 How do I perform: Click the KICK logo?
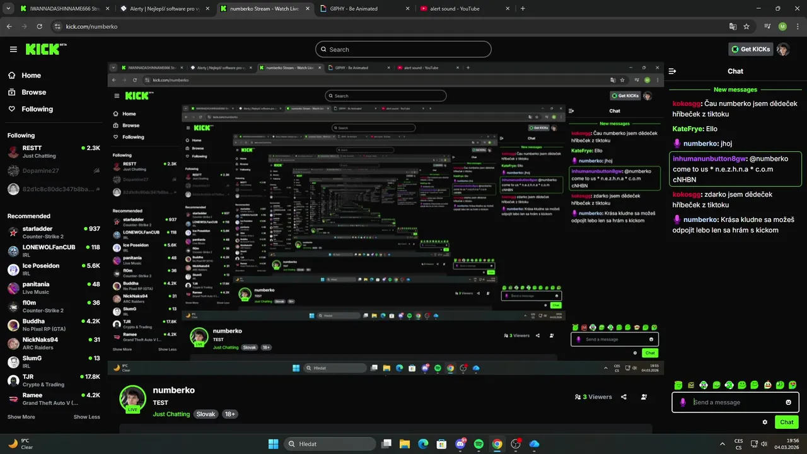pyautogui.click(x=46, y=49)
